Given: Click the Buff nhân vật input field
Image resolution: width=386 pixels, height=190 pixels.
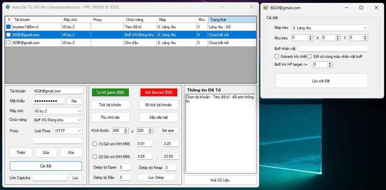Looking at the screenshot, I should (x=333, y=49).
